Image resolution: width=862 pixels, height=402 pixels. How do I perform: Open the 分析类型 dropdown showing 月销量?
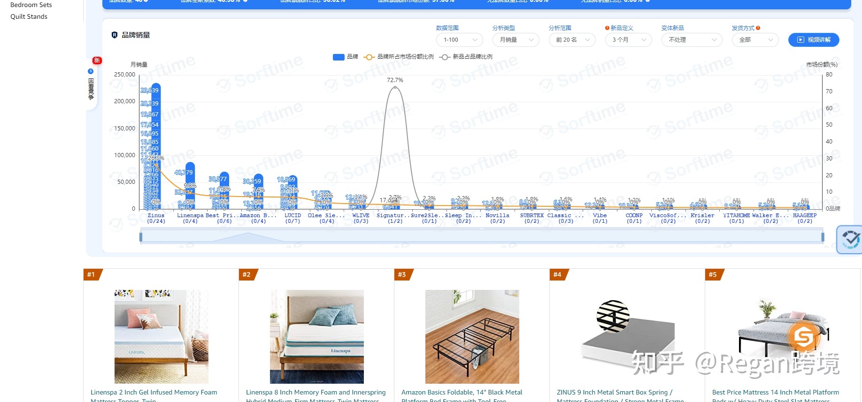[x=516, y=40]
